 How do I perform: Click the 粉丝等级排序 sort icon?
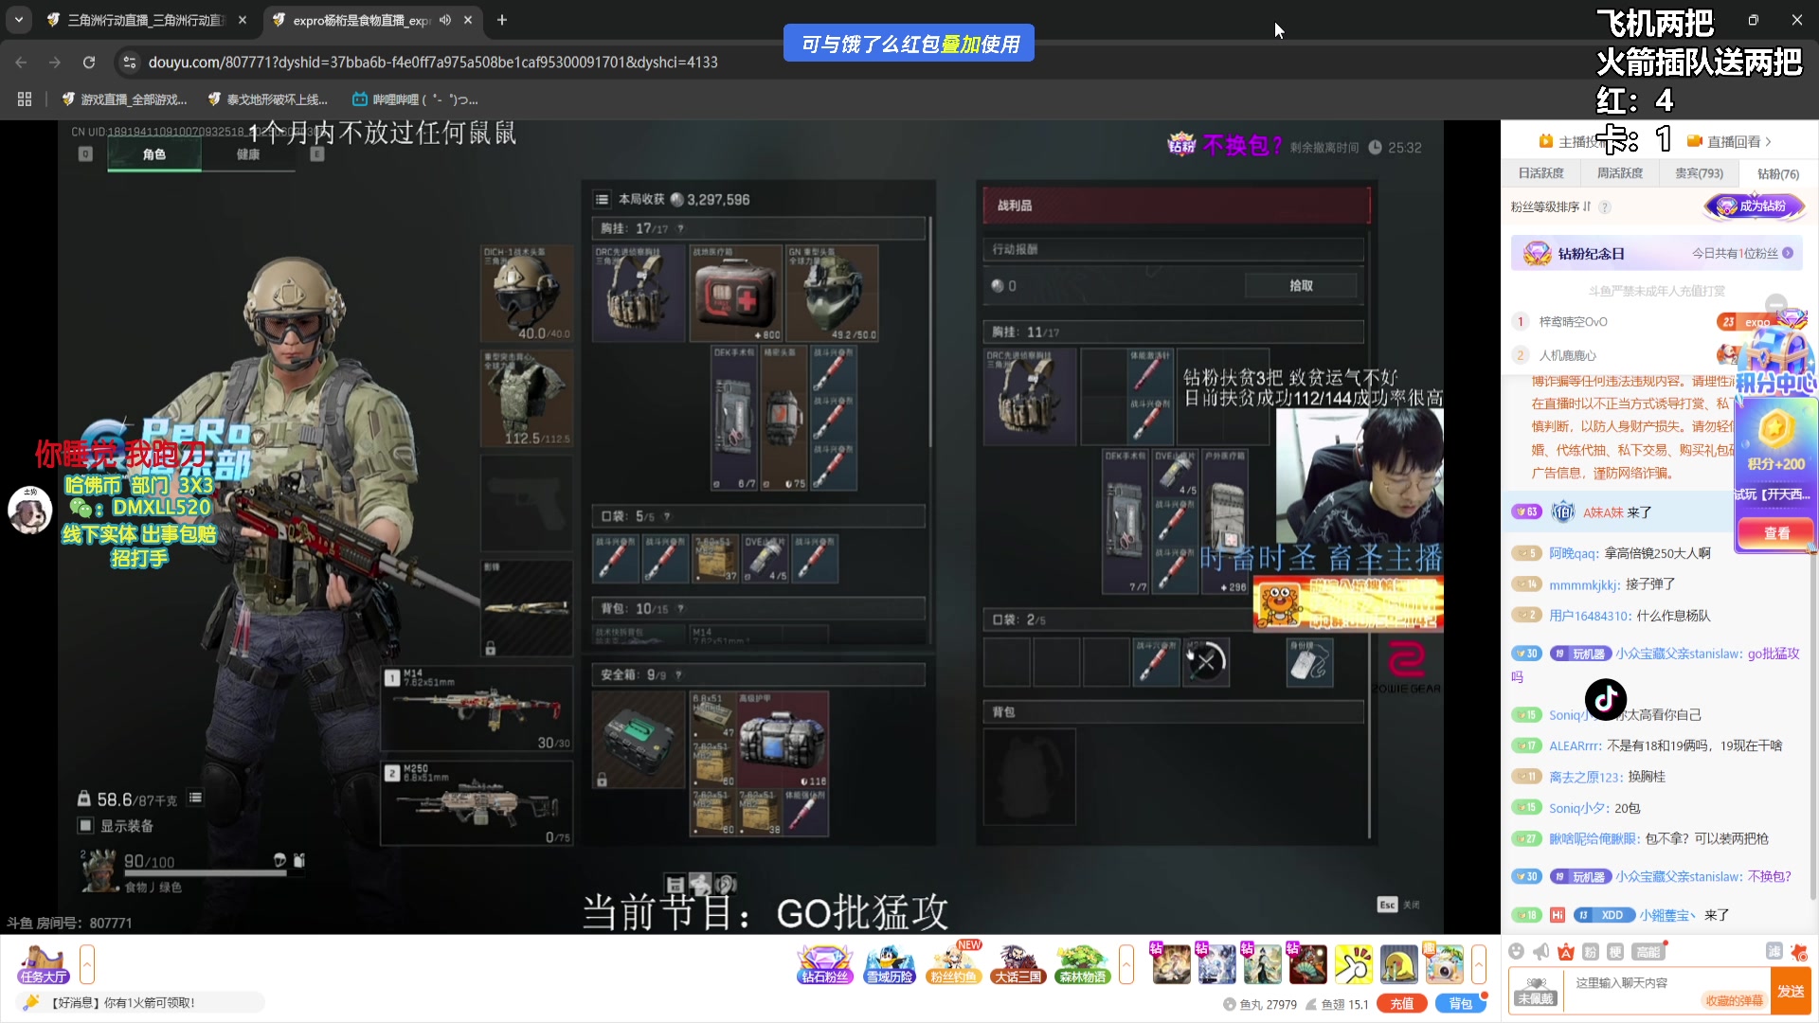pyautogui.click(x=1587, y=206)
